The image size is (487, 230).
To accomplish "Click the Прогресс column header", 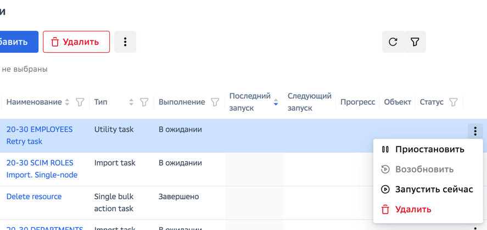I will coord(358,102).
